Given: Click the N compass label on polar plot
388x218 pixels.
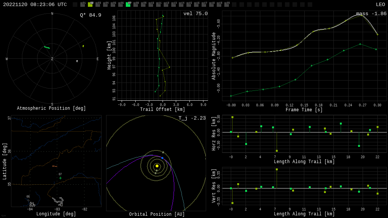Looking at the screenshot, I should (52, 14).
